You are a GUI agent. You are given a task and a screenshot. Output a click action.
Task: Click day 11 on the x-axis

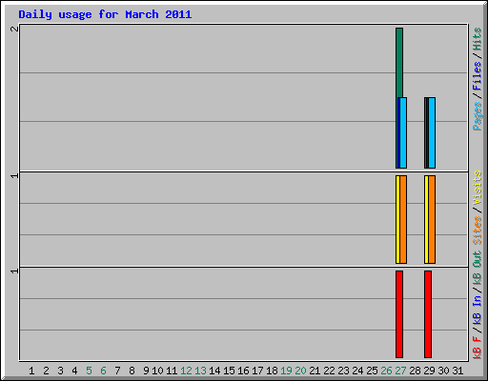pyautogui.click(x=172, y=371)
